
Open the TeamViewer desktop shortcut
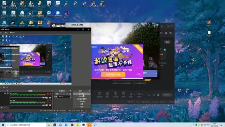coord(49,14)
